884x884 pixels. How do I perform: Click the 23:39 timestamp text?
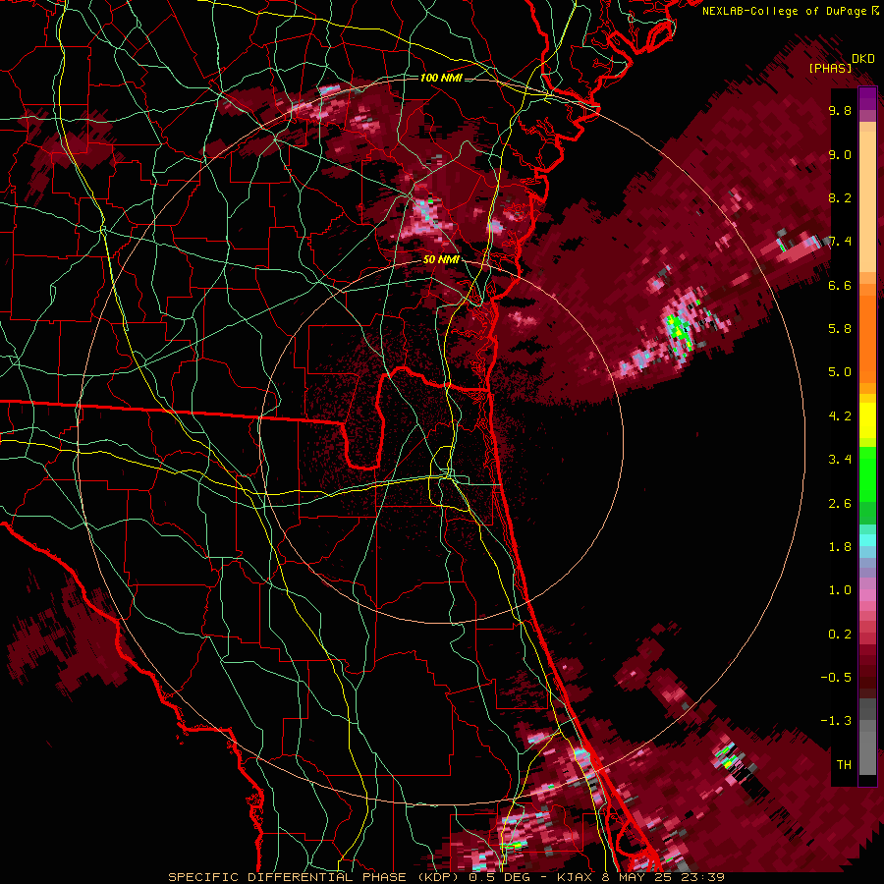click(x=703, y=877)
